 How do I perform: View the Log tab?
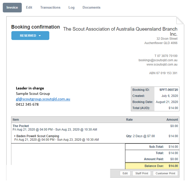point(72,7)
